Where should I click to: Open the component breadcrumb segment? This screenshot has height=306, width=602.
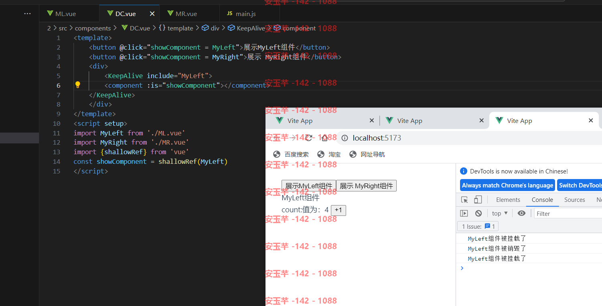(x=295, y=28)
